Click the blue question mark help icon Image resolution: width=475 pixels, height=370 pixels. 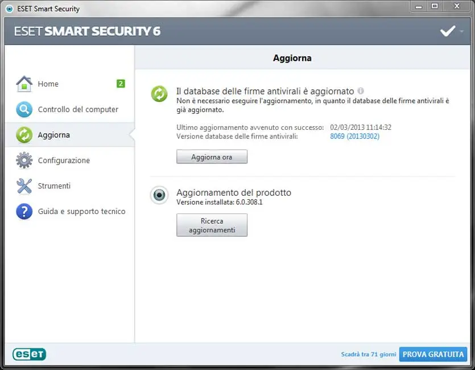pos(24,211)
